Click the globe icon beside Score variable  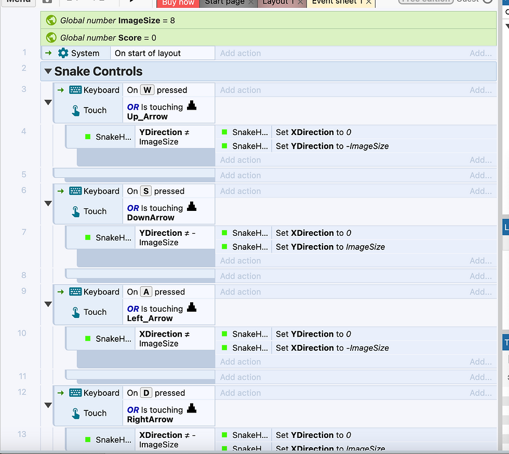pyautogui.click(x=51, y=37)
